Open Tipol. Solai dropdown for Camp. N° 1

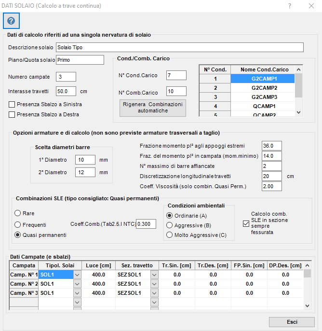pos(77,275)
